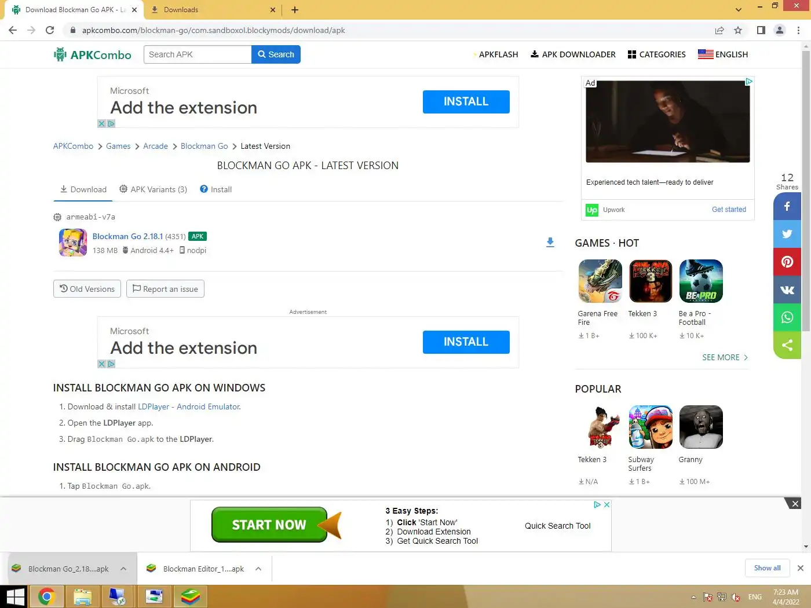This screenshot has width=811, height=608.
Task: Share on Facebook
Action: click(787, 206)
